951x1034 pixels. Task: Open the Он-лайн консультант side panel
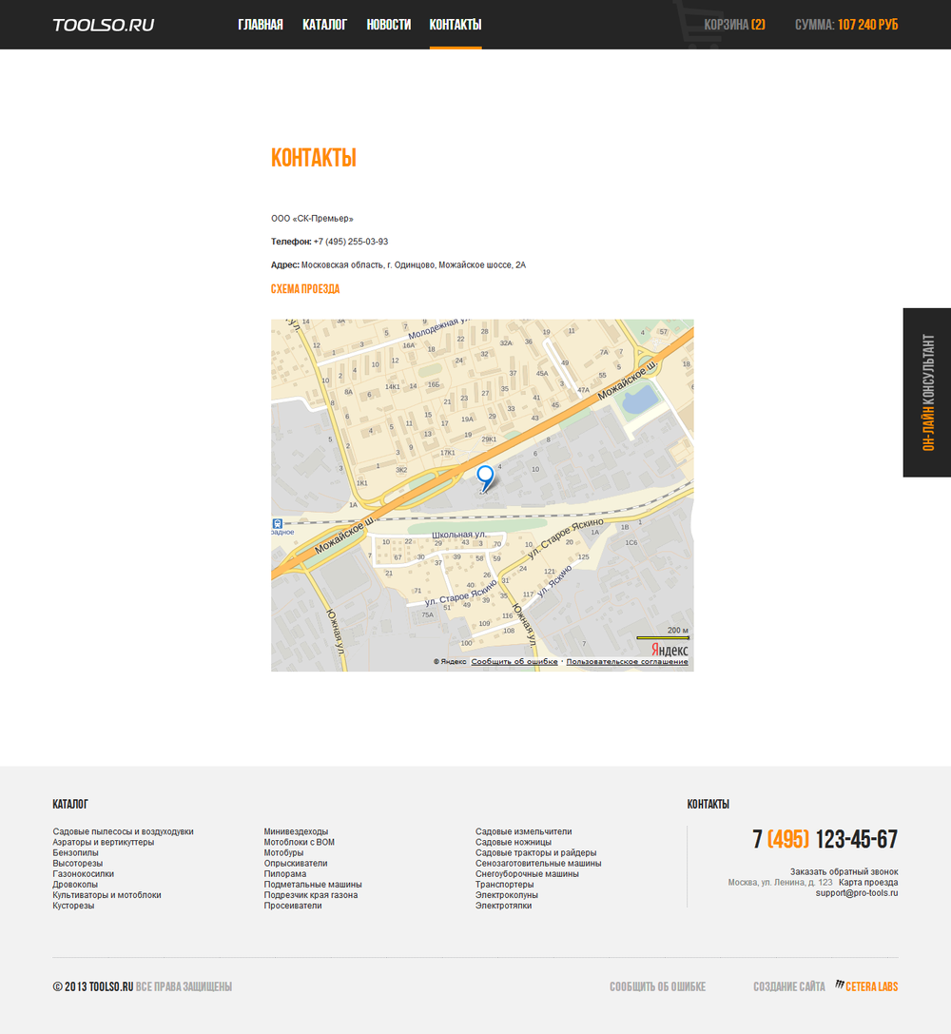tap(927, 392)
